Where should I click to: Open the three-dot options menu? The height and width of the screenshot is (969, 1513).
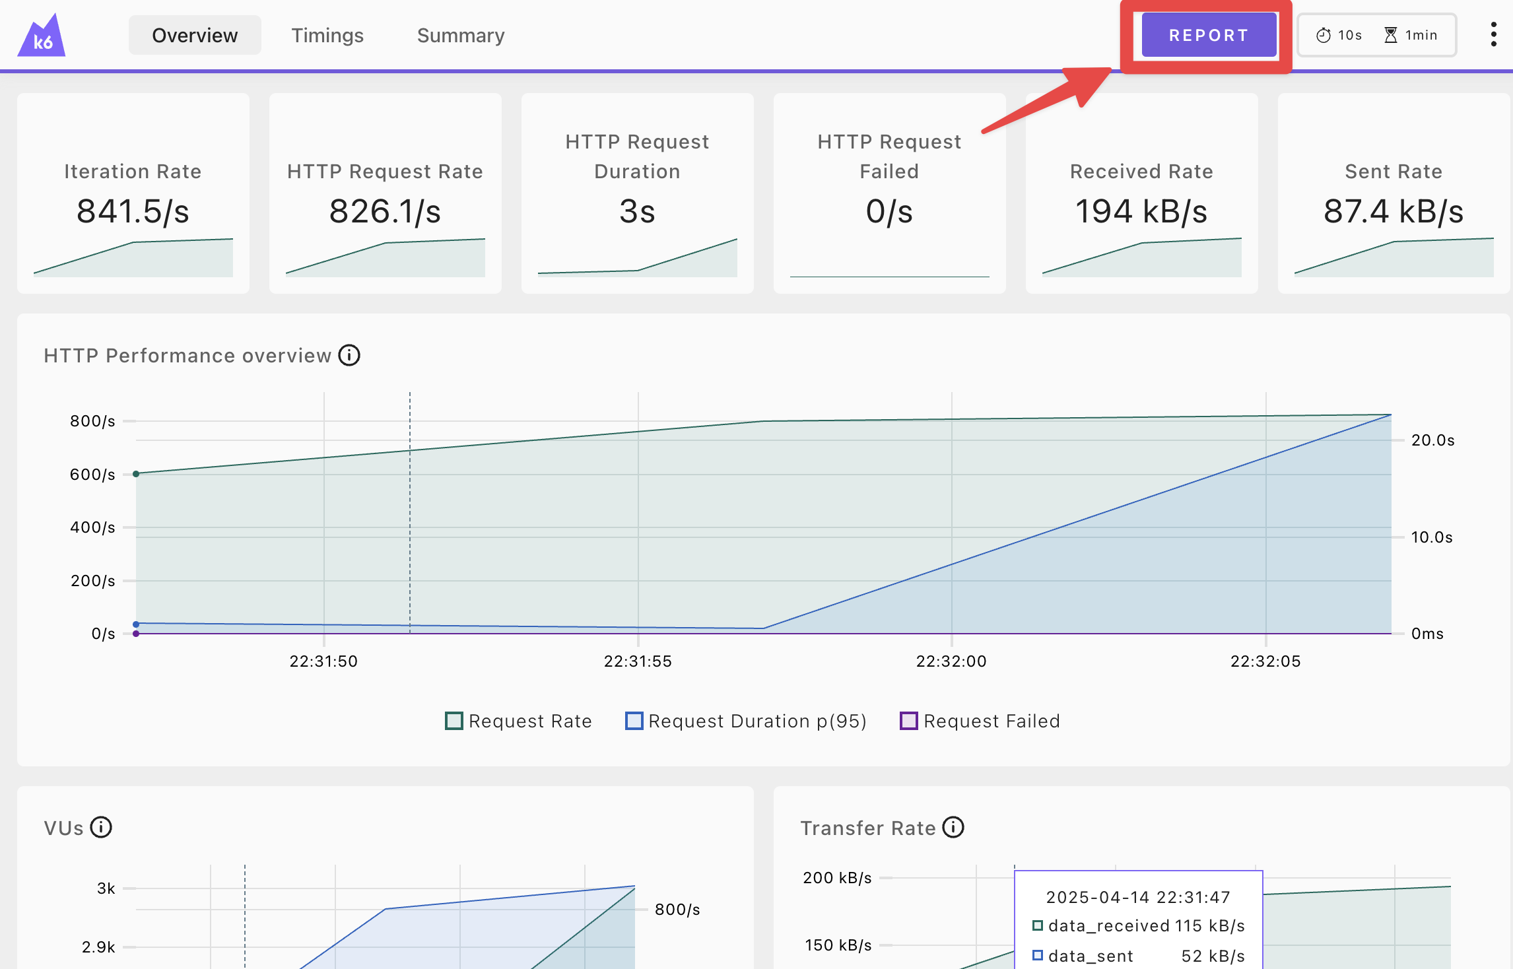(1493, 34)
